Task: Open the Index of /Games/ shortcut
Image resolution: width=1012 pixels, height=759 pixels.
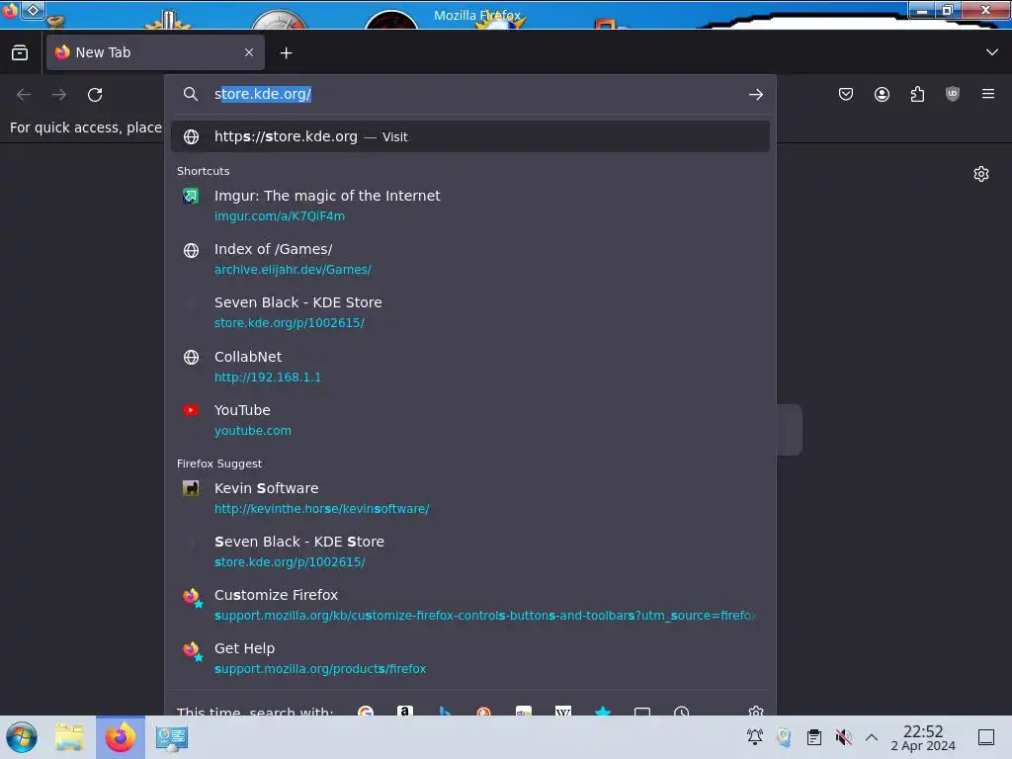Action: coord(469,259)
